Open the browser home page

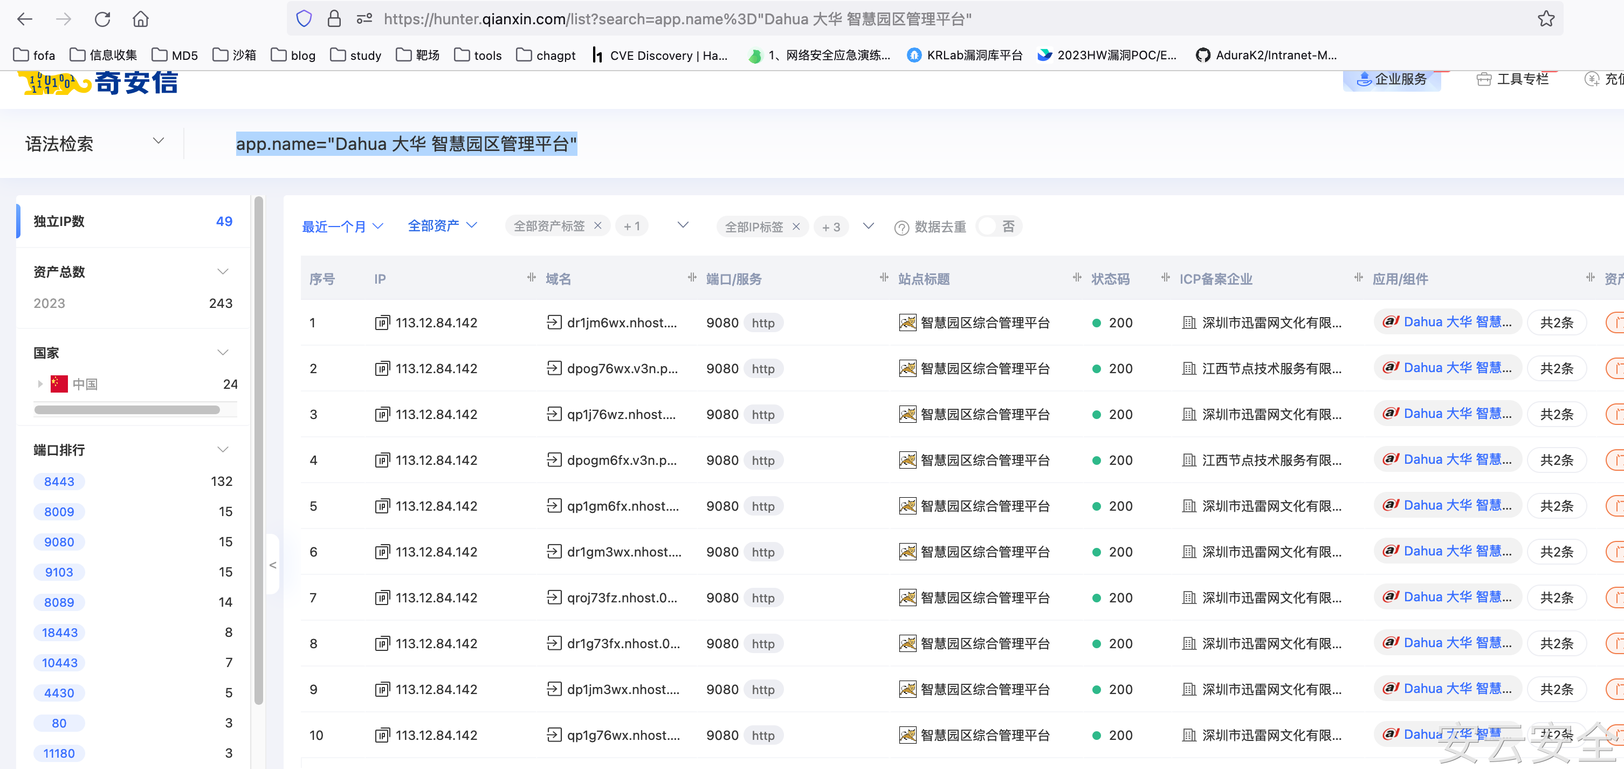coord(141,19)
